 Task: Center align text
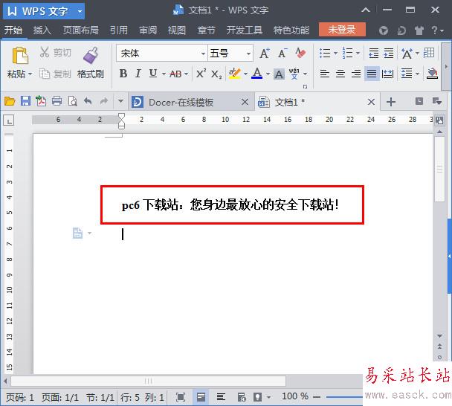point(340,74)
